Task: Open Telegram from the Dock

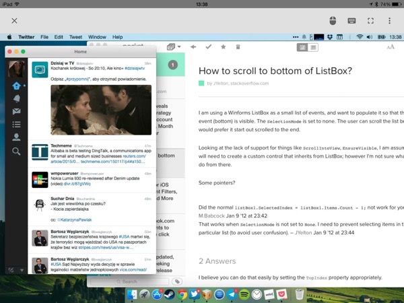Action: click(232, 294)
